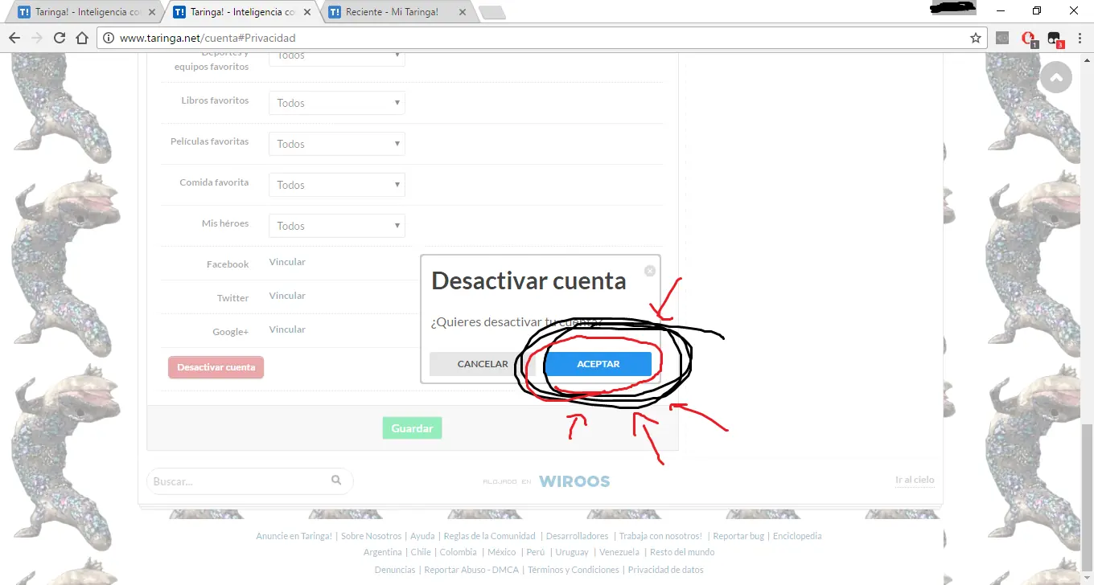Click Vincular next to Google+
The image size is (1094, 585).
click(x=287, y=329)
